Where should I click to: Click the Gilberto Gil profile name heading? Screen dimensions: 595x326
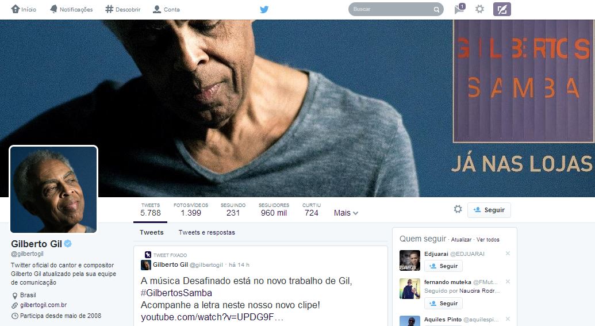coord(36,244)
